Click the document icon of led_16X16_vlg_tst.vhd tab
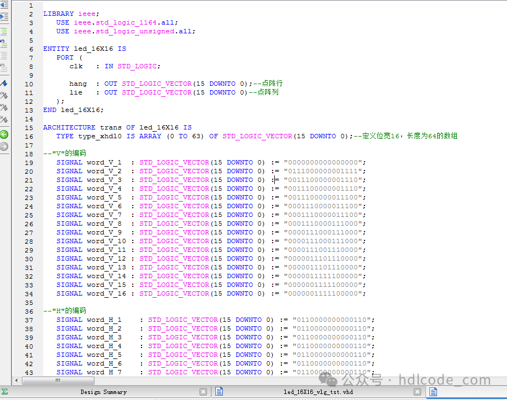 219,392
